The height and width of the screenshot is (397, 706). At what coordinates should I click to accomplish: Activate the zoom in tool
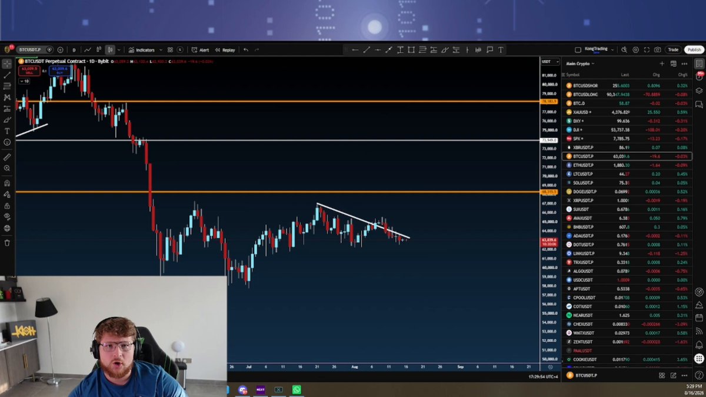7,168
